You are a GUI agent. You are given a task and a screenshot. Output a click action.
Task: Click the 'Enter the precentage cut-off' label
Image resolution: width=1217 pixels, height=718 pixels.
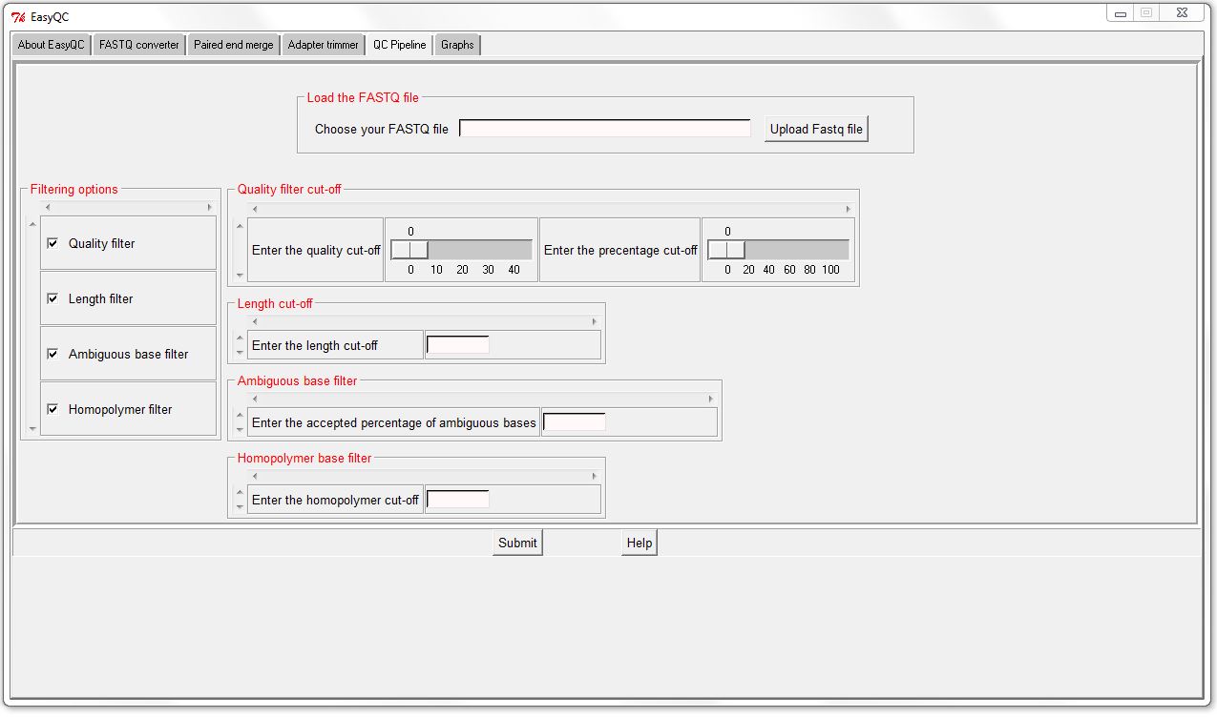click(x=620, y=250)
